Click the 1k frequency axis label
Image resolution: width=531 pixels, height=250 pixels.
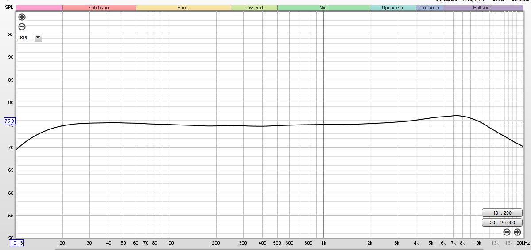[x=323, y=243]
